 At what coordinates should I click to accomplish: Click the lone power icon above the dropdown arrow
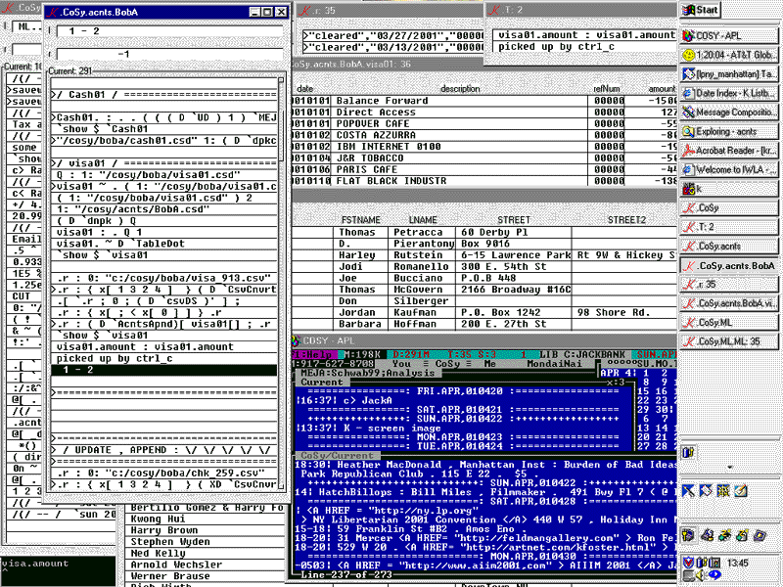click(x=688, y=453)
